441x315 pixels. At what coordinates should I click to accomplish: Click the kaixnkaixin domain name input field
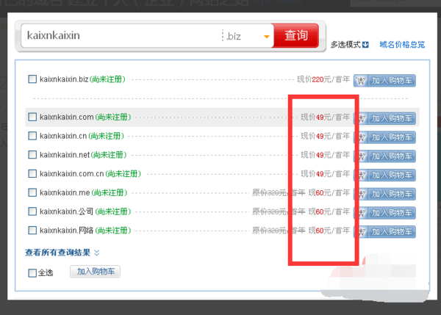(121, 36)
